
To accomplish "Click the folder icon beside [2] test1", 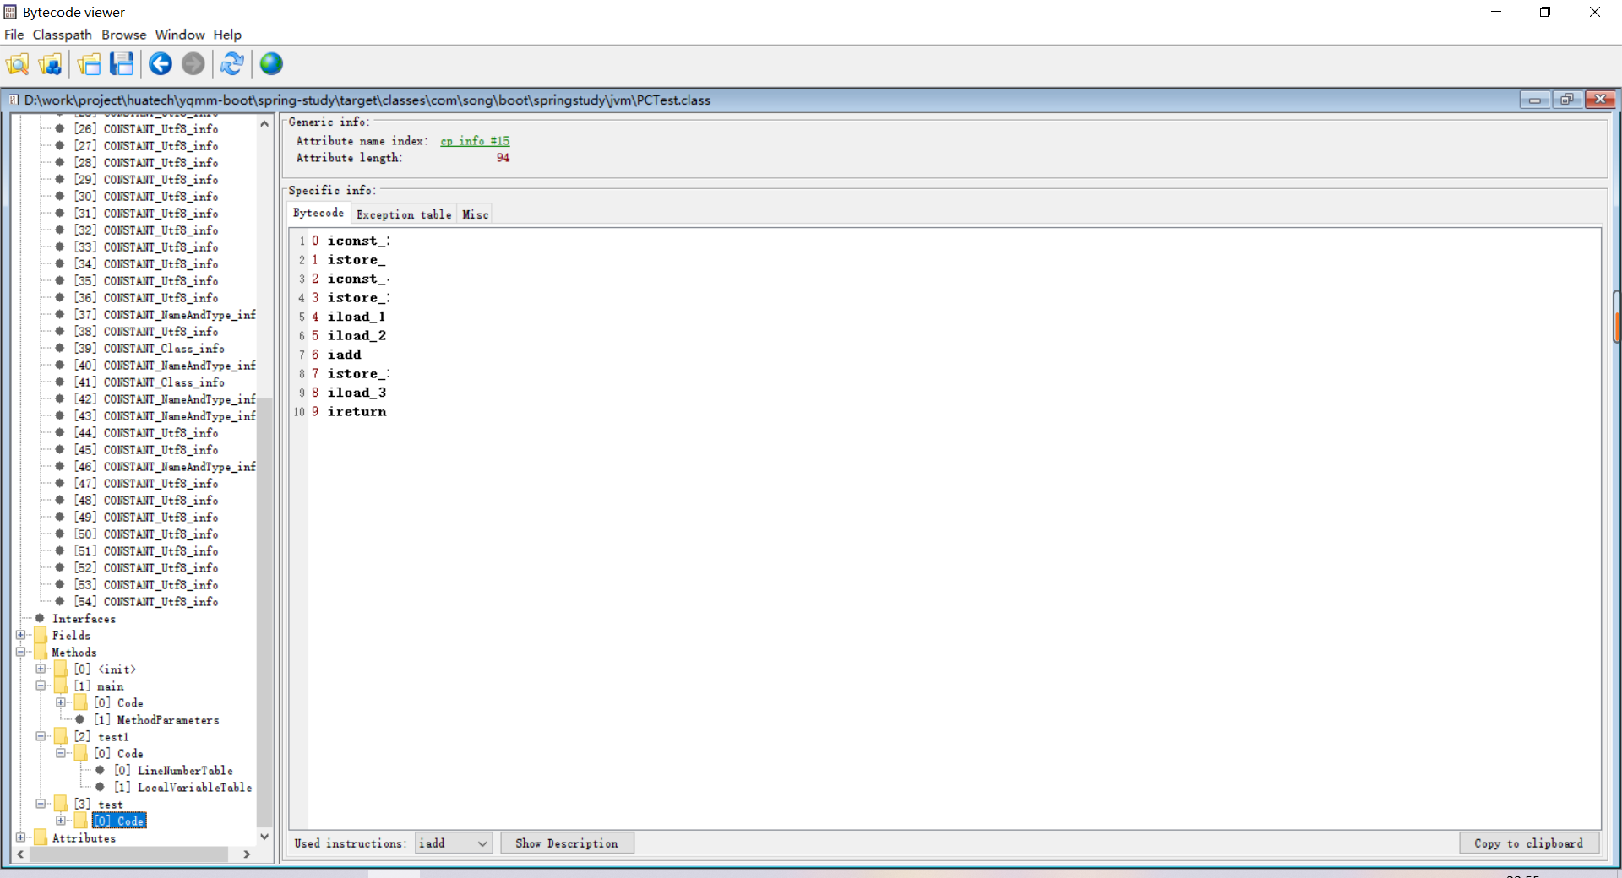I will [x=61, y=736].
